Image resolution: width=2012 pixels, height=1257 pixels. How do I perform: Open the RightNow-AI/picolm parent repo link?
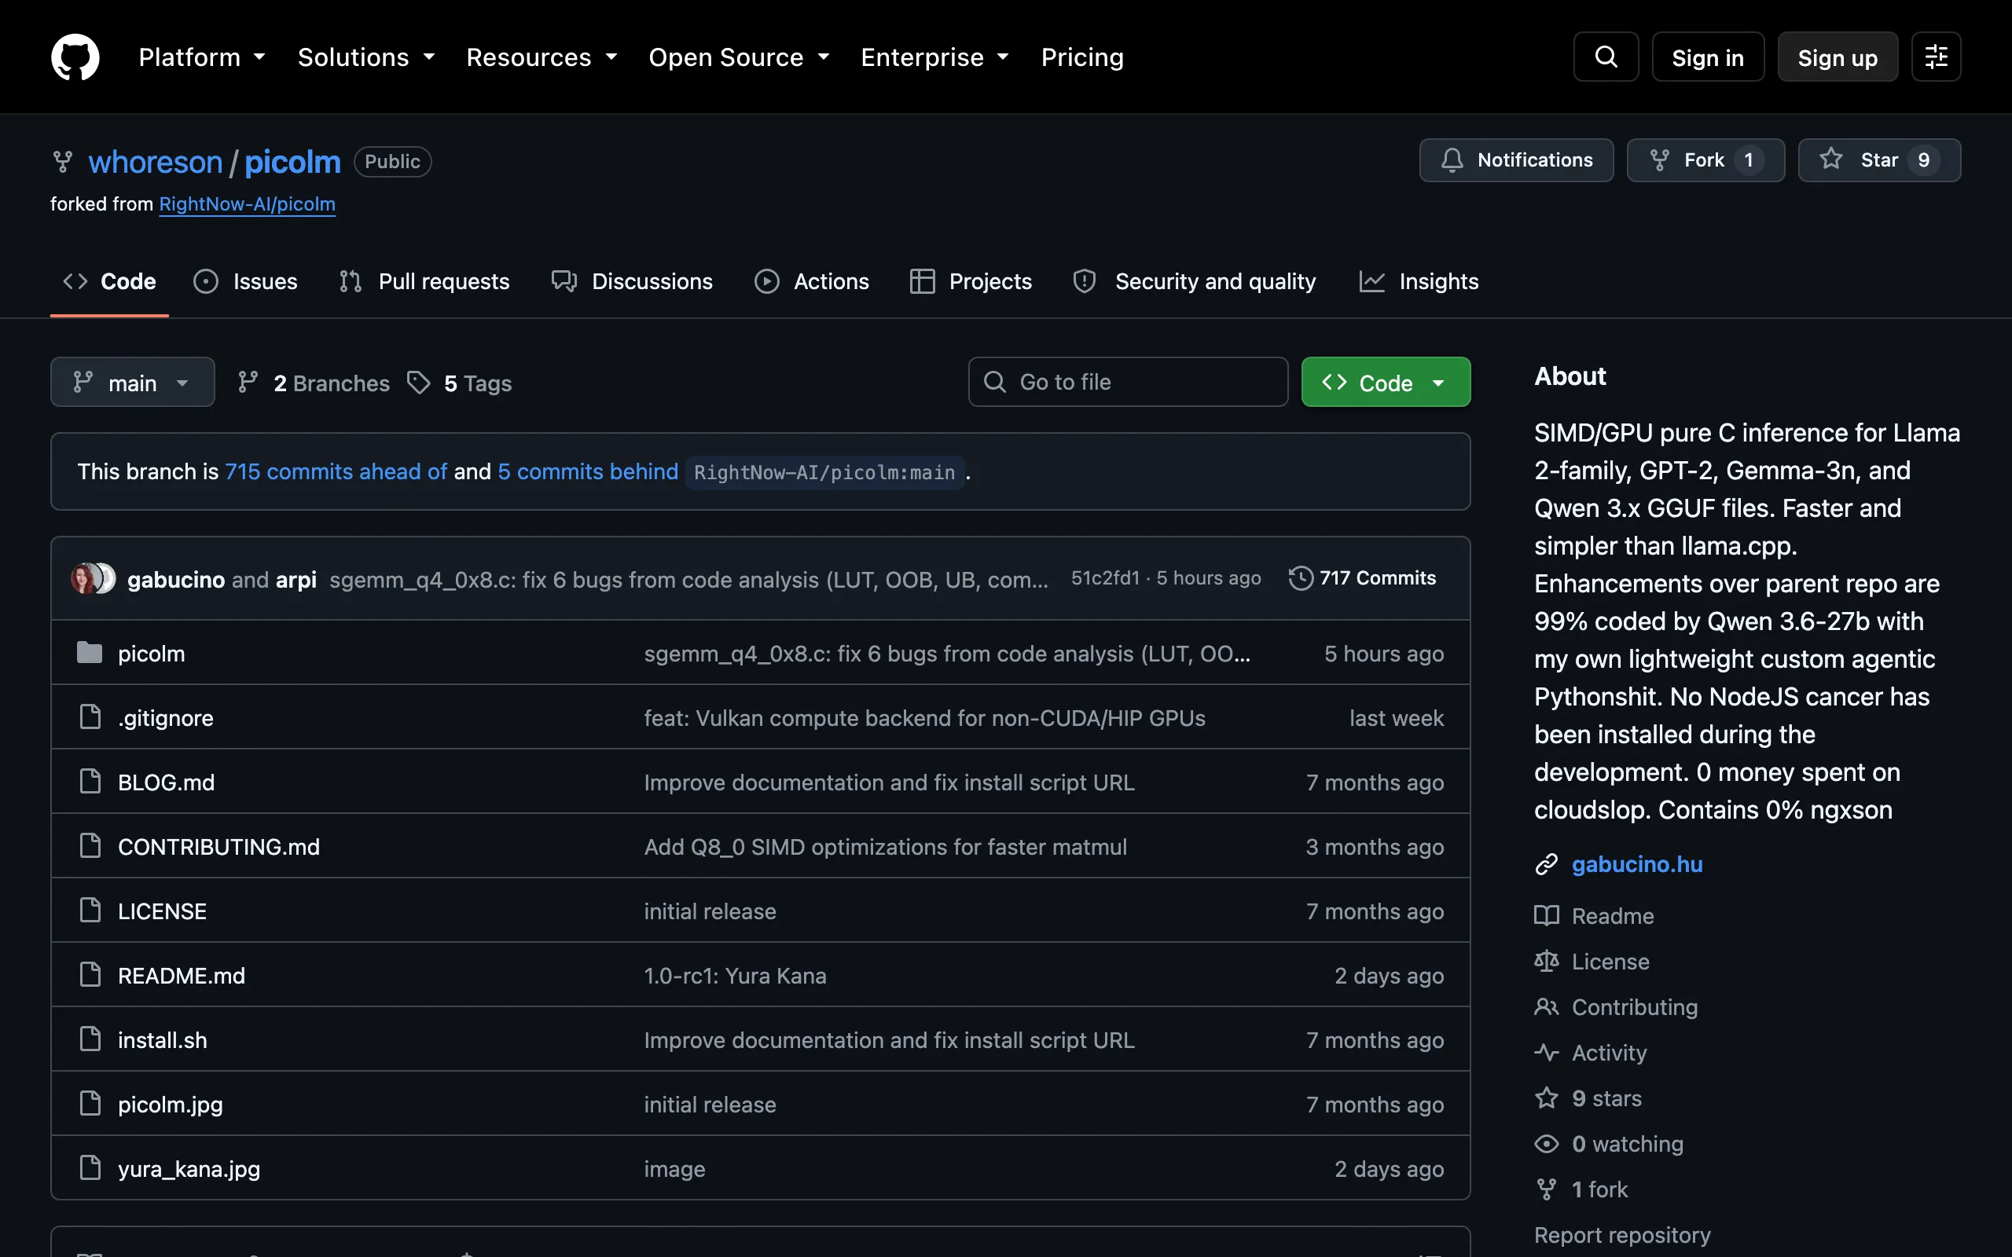(247, 203)
